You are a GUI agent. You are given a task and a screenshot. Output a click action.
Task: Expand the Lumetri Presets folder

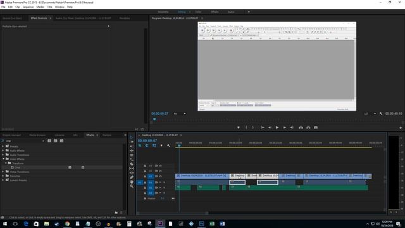pos(3,180)
